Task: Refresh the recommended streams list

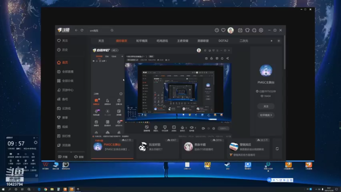Action: point(277,148)
